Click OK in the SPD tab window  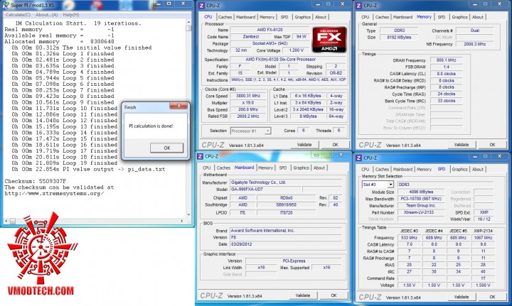(x=492, y=297)
